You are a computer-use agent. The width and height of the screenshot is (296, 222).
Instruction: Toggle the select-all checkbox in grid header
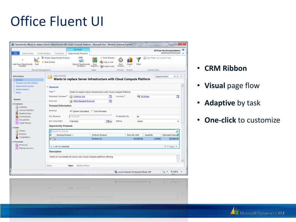point(51,135)
